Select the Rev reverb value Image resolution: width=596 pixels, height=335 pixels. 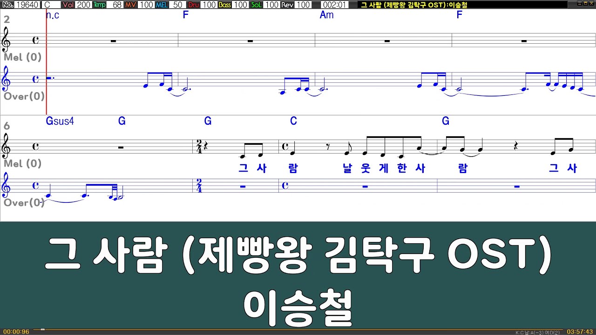[303, 5]
